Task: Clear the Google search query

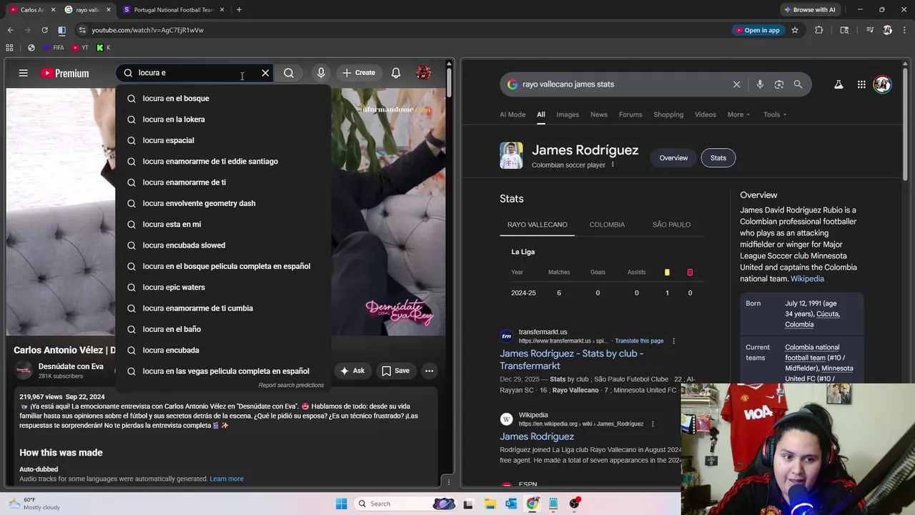Action: (x=736, y=84)
